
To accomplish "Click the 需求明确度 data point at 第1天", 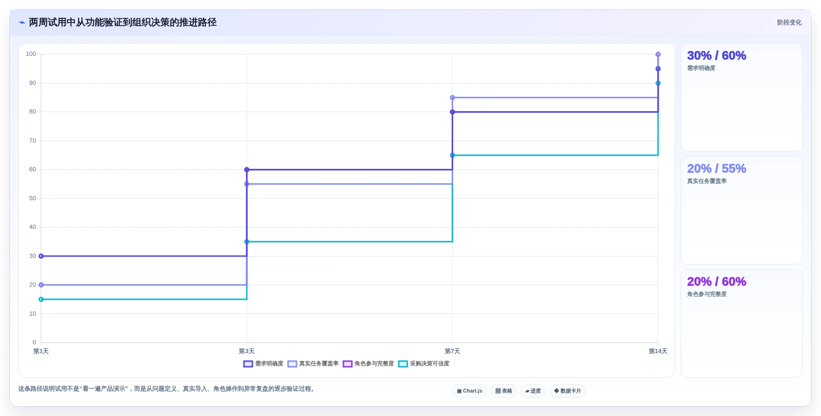I will point(41,256).
